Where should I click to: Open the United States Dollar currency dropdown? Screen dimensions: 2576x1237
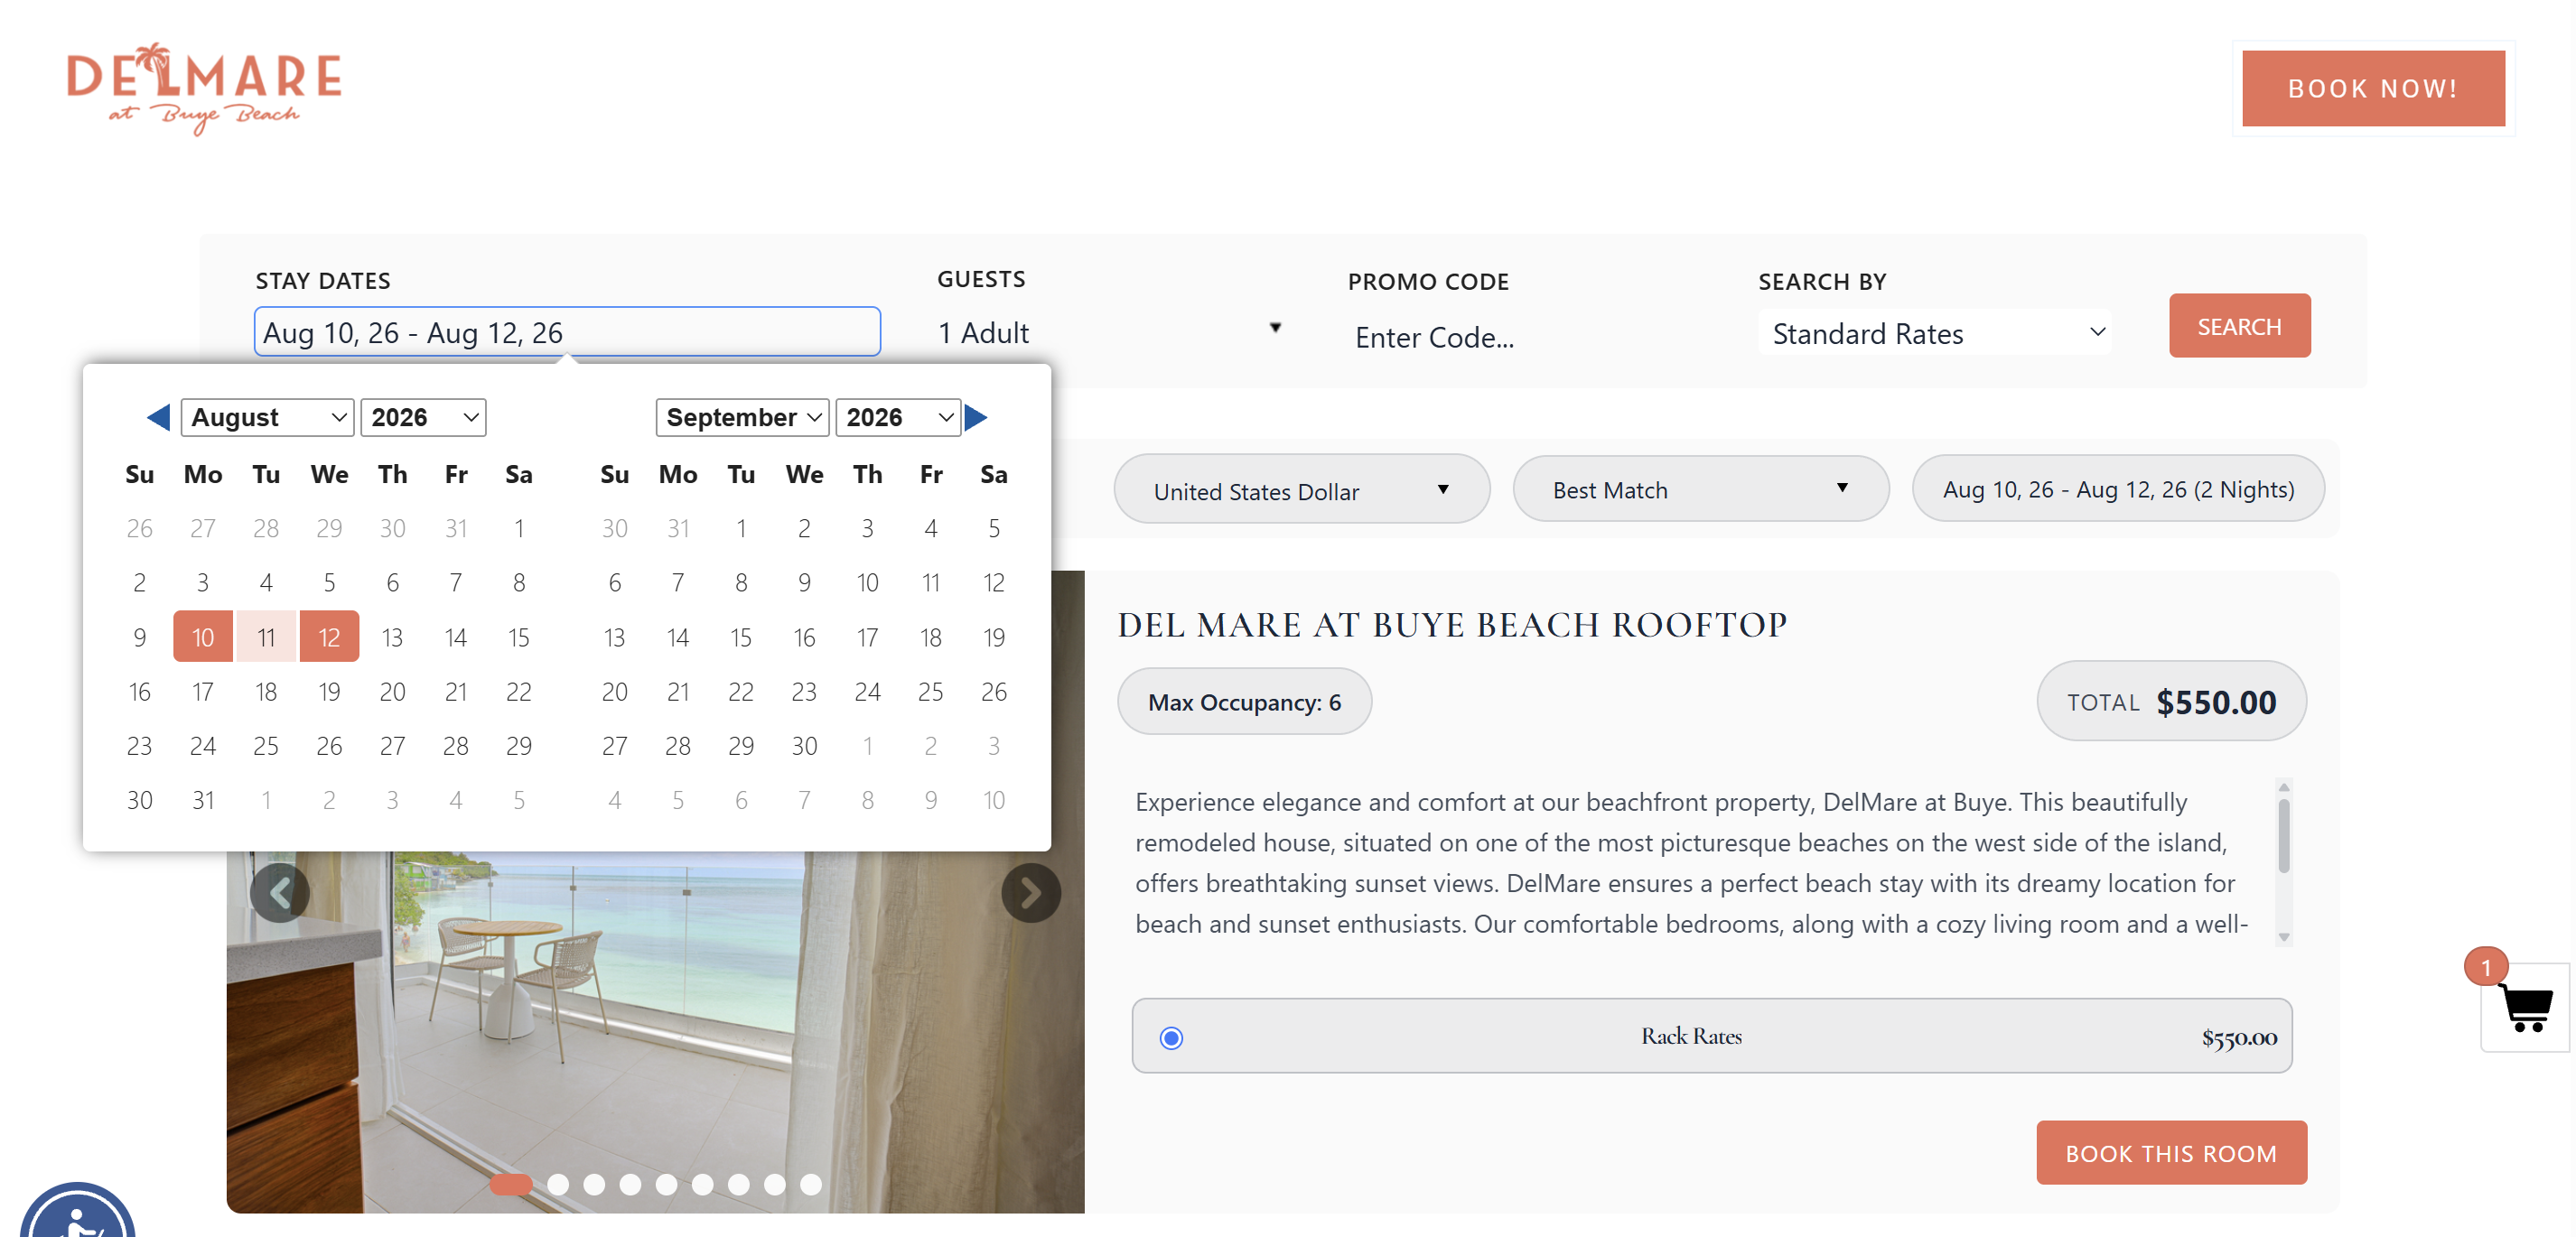1302,490
